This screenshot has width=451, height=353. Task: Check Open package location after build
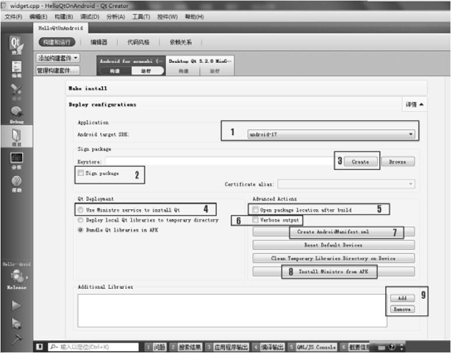(x=256, y=210)
